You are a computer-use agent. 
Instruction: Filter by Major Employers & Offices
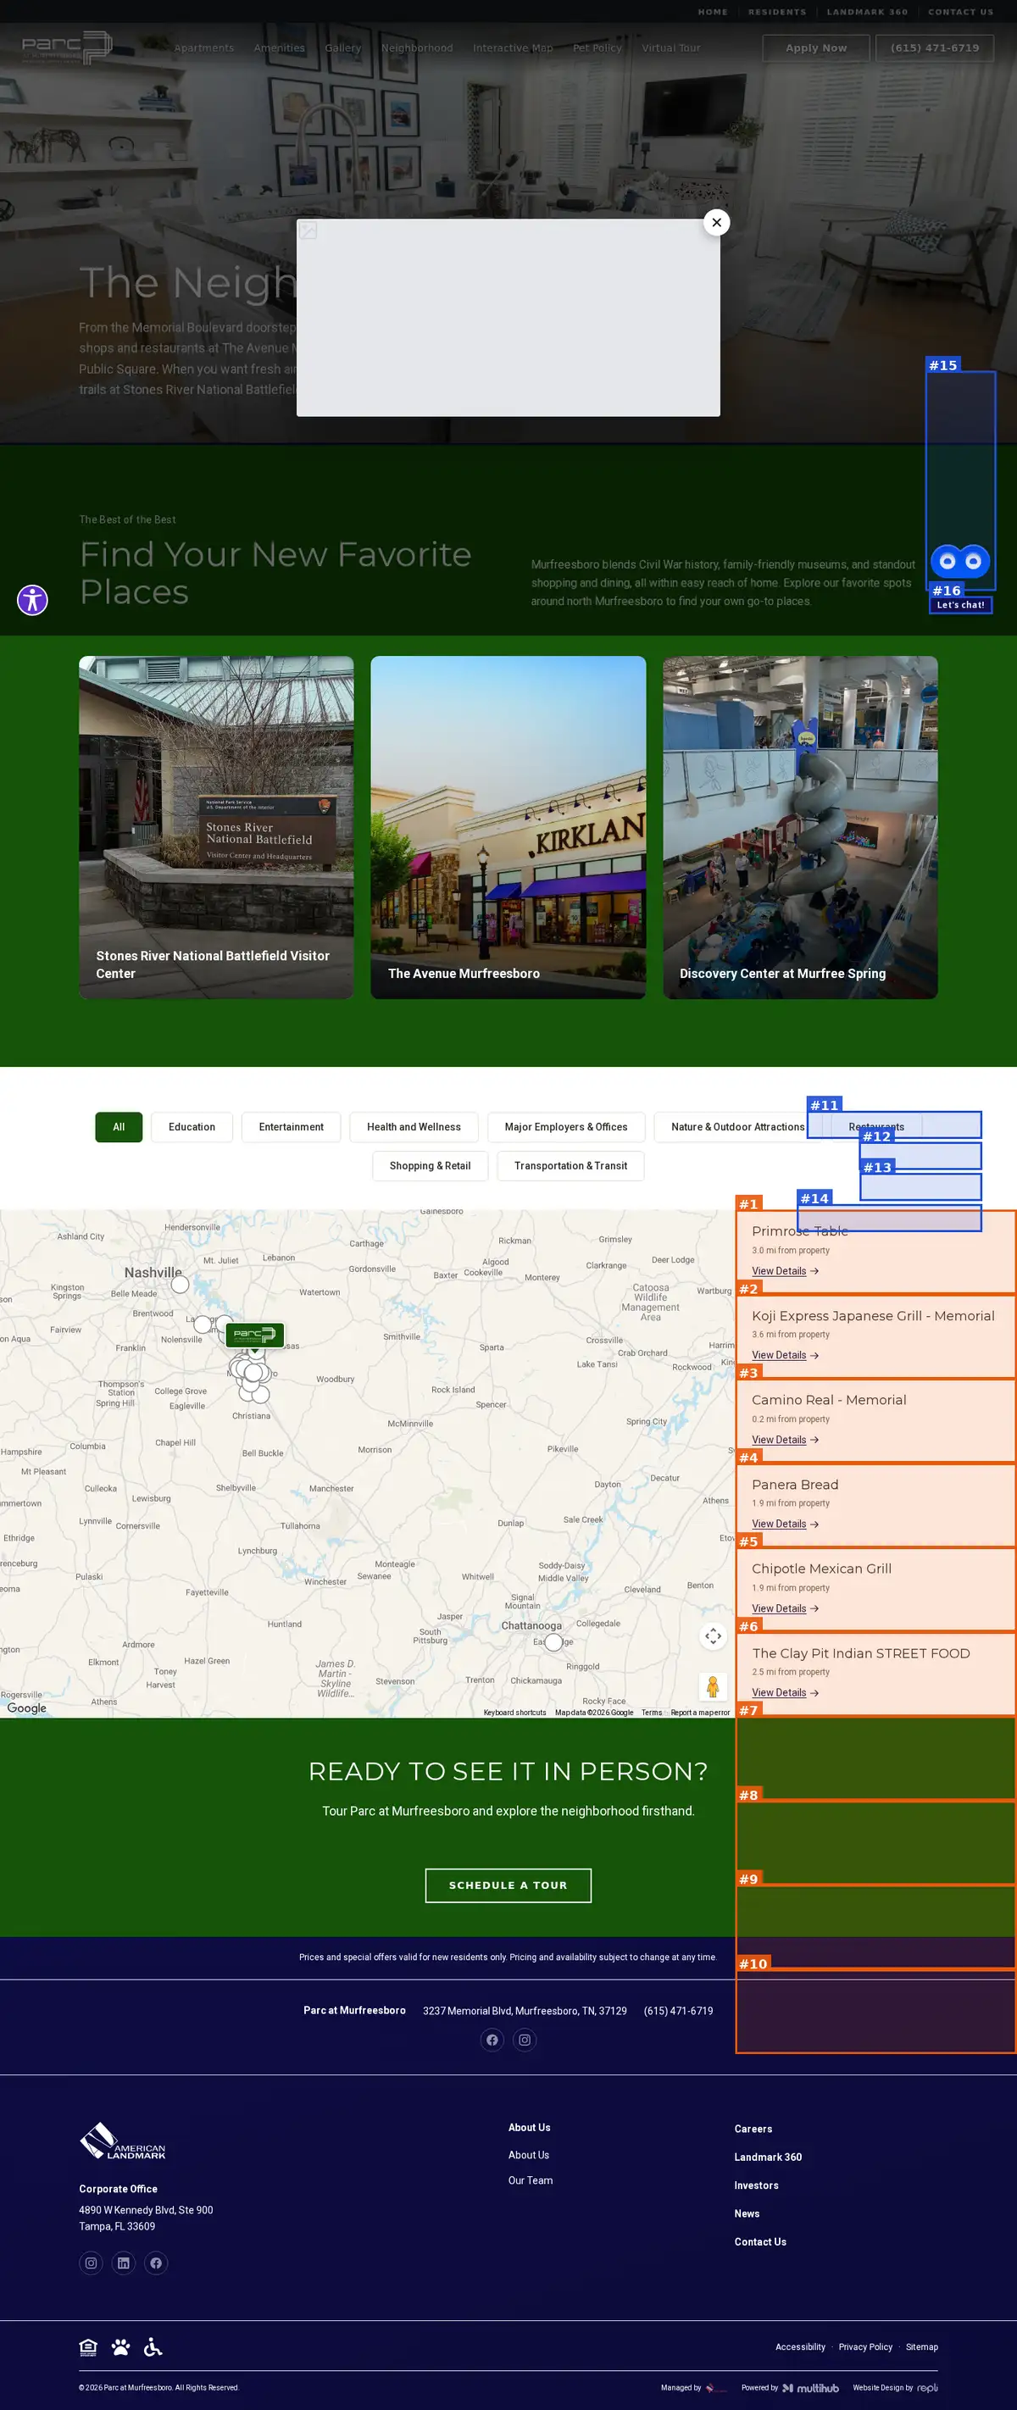pyautogui.click(x=566, y=1126)
